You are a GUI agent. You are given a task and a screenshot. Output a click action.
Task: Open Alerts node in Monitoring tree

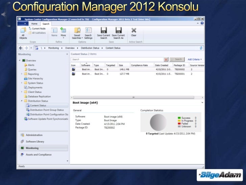pyautogui.click(x=29, y=65)
